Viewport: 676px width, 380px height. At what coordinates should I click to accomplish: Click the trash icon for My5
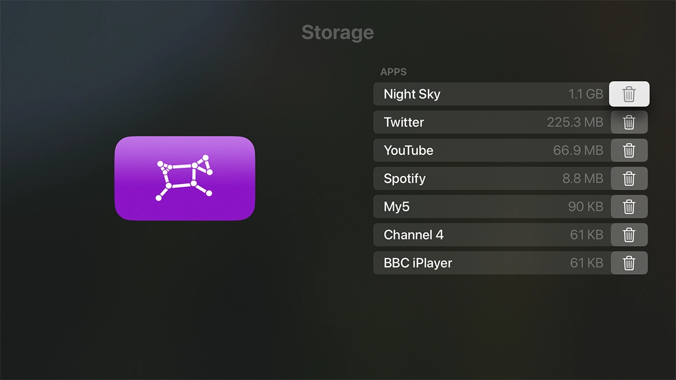coord(629,207)
